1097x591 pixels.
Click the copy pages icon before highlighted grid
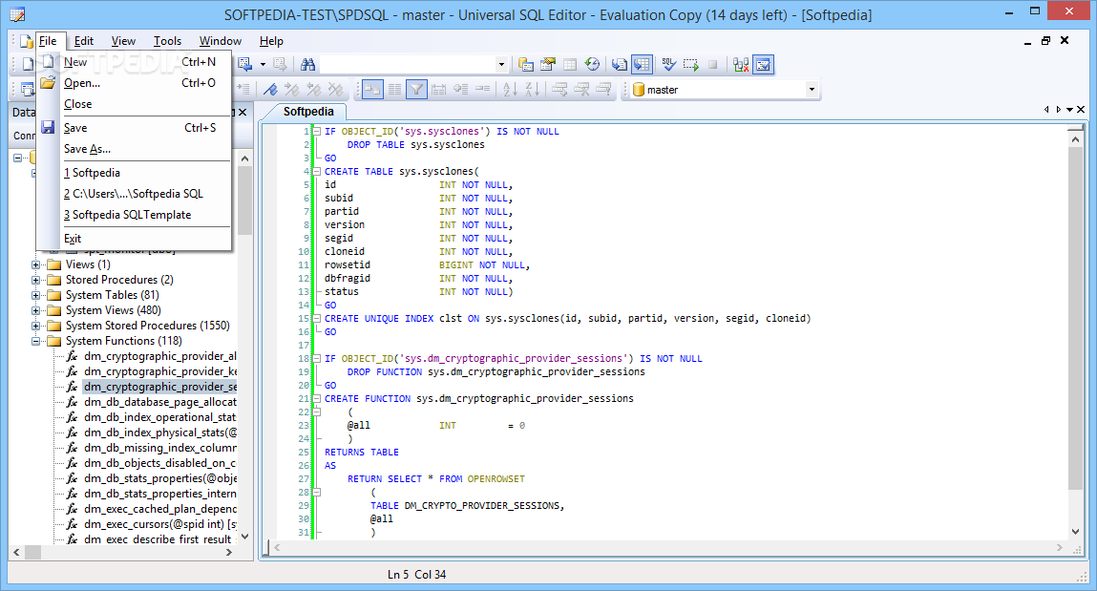(x=620, y=65)
